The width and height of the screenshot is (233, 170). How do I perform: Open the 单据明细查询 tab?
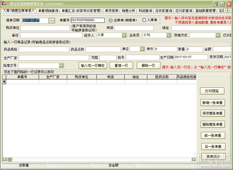(x=48, y=11)
